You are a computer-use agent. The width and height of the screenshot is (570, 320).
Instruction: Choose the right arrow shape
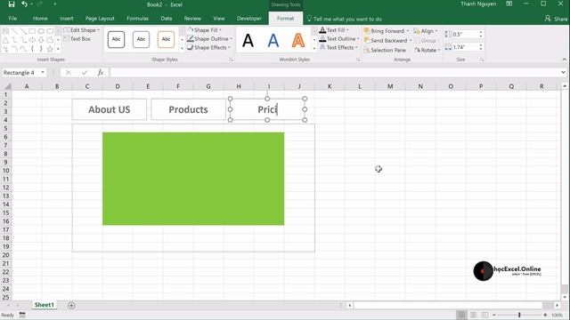[32, 40]
